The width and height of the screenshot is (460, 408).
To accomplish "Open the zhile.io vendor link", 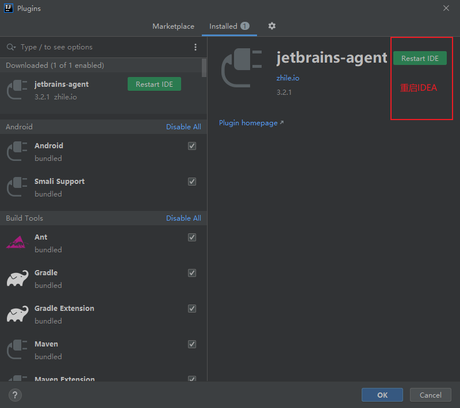I will (288, 78).
